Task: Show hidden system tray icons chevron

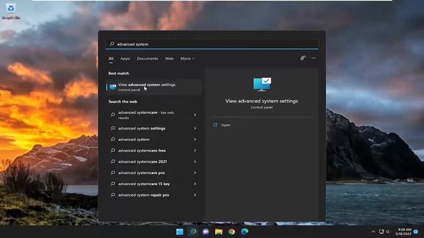Action: click(373, 231)
